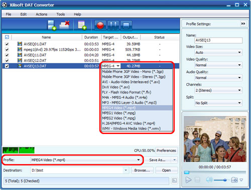Choose Mobile Phone 3GP Video - Mono format
This screenshot has width=251, height=190.
(x=137, y=71)
